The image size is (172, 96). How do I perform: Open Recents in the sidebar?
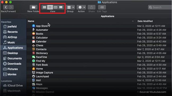click(10, 32)
